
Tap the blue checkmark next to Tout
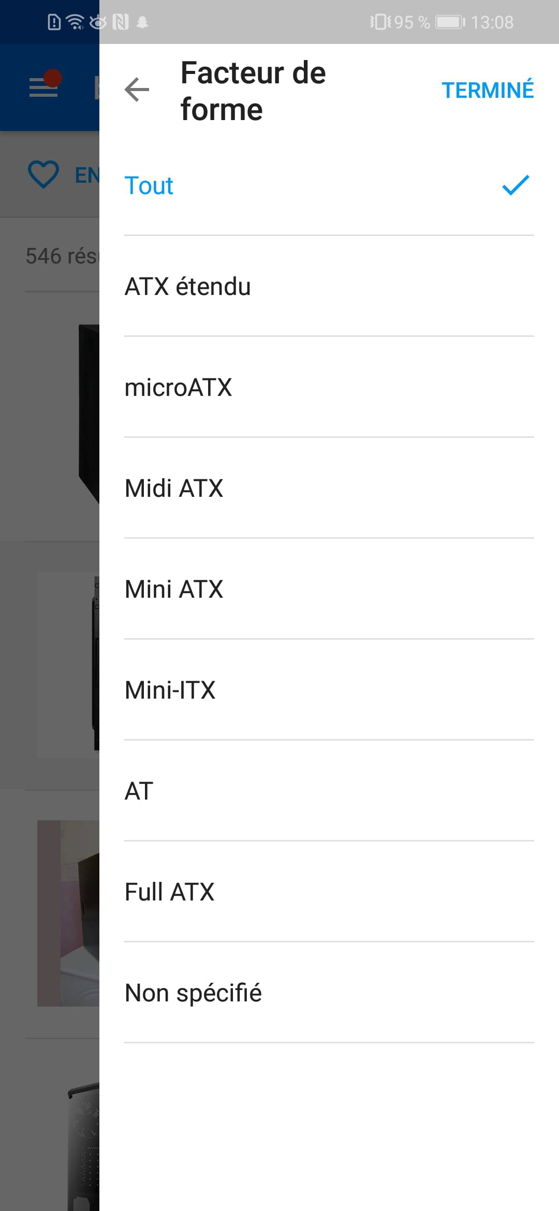tap(516, 185)
